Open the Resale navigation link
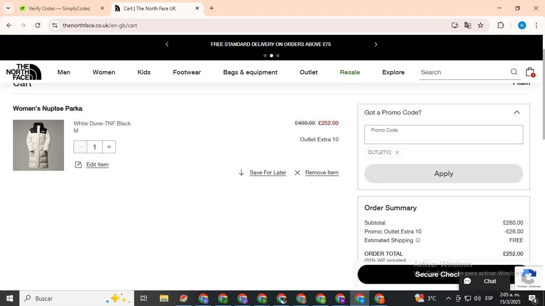The width and height of the screenshot is (545, 306). (350, 72)
